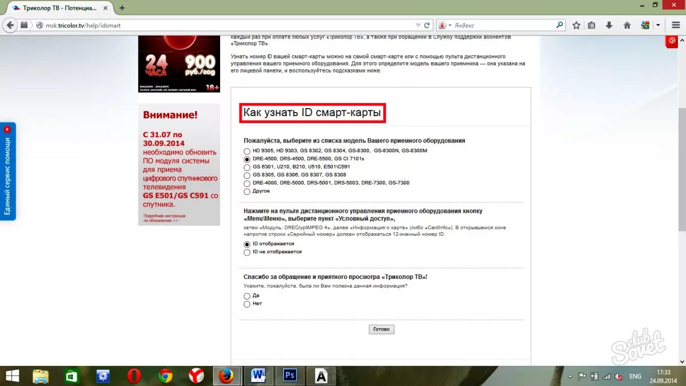Select radio DRE-4000, DRE-5000, DRS-5001
The width and height of the screenshot is (686, 386).
click(x=247, y=183)
